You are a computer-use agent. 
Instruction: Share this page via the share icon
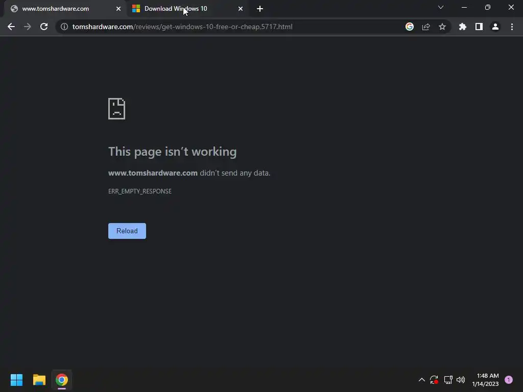point(426,27)
